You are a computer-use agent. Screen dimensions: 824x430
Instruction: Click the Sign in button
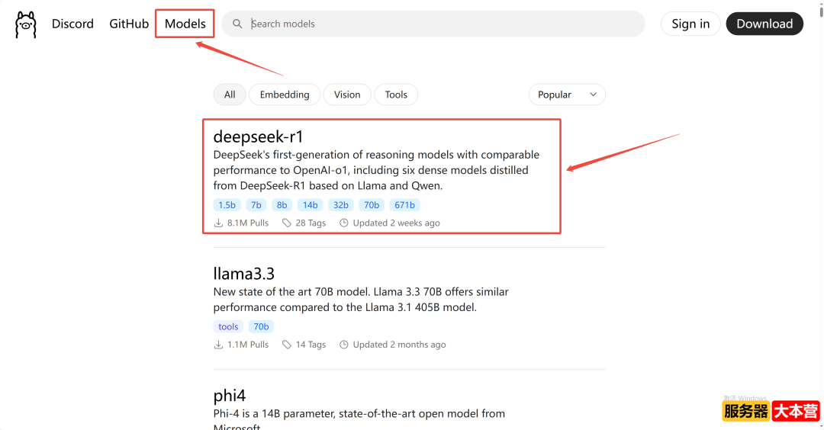pyautogui.click(x=690, y=24)
